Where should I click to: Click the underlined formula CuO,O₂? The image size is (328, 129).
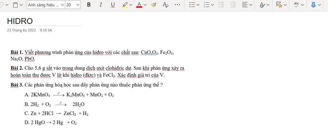[x=149, y=52]
